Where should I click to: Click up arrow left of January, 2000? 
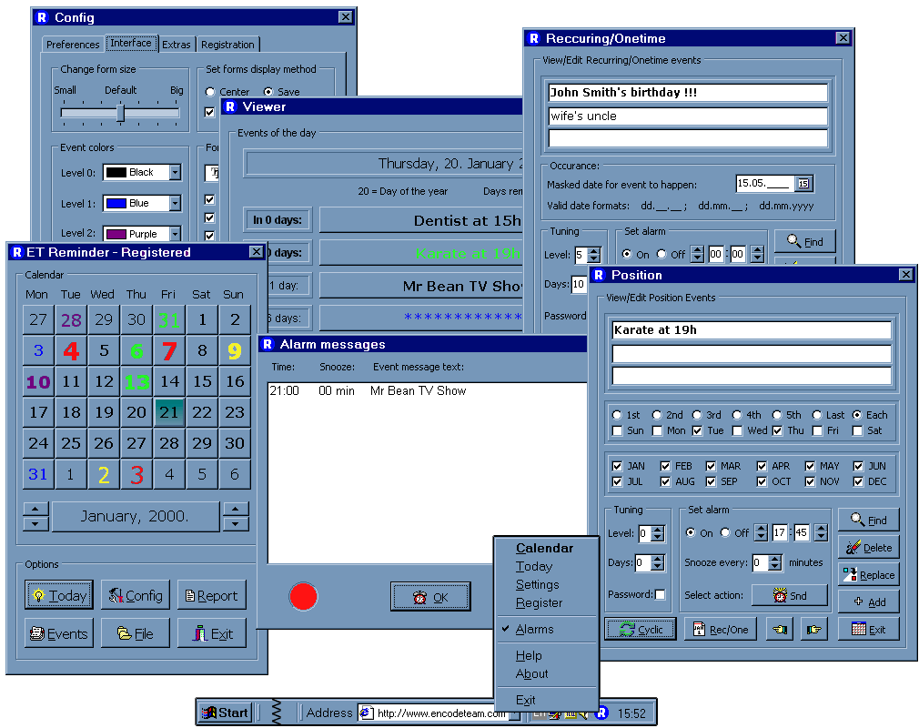pos(35,509)
